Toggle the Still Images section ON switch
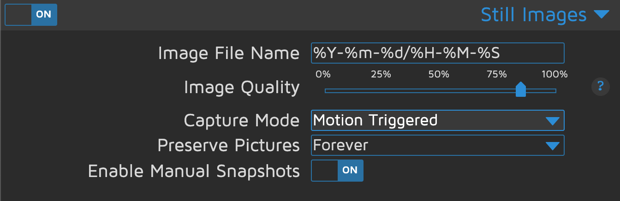 click(x=31, y=15)
